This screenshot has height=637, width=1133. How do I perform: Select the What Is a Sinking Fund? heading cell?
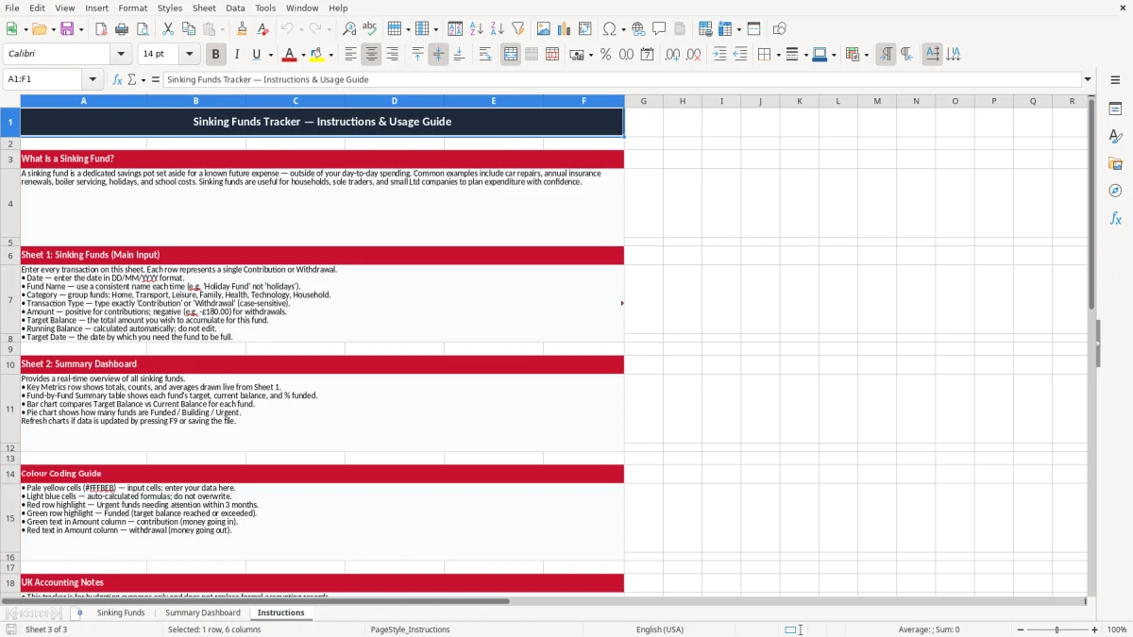(322, 159)
